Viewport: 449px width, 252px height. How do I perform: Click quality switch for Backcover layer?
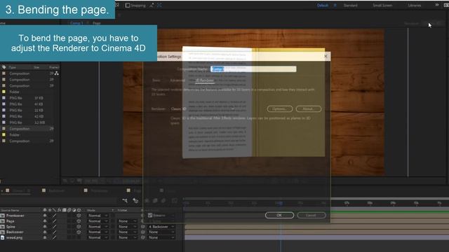[54, 232]
